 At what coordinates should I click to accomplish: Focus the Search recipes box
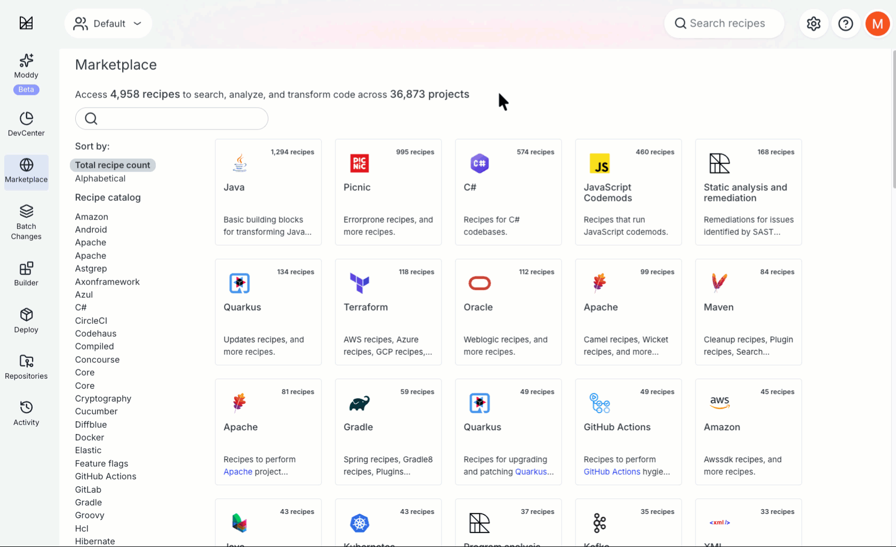[x=727, y=23]
